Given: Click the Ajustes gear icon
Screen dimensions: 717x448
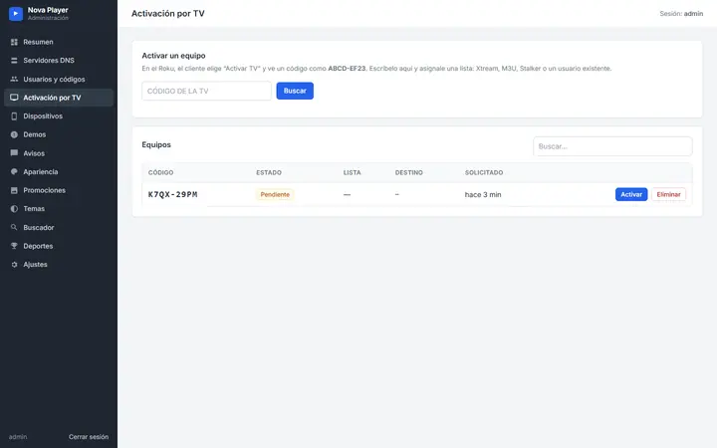Looking at the screenshot, I should [x=14, y=264].
